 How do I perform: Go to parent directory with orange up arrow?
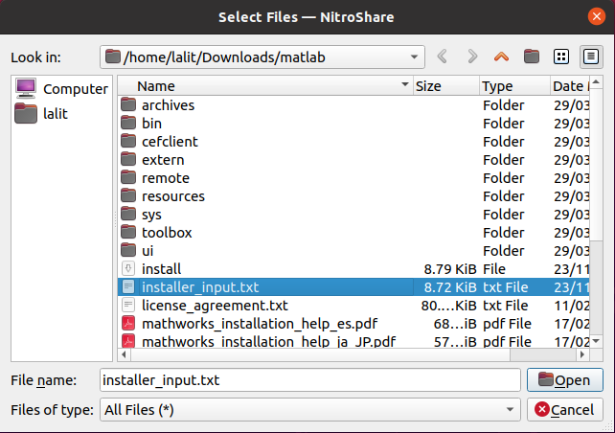click(501, 57)
